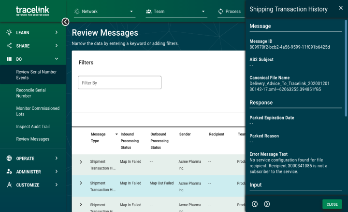
Task: Click the Recipient column header
Action: coord(217,134)
